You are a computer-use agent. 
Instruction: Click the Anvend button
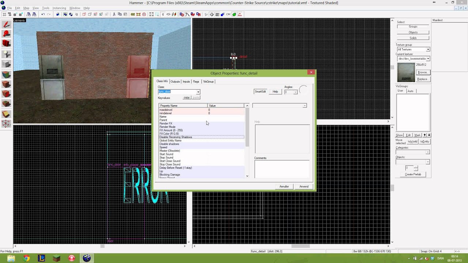point(304,187)
